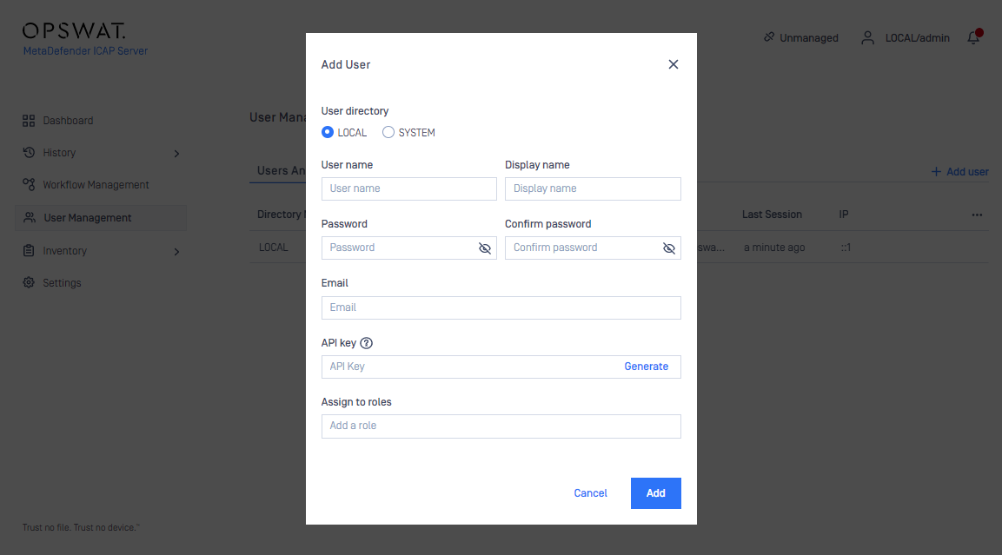Viewport: 1002px width, 555px height.
Task: Click the Inventory clipboard icon
Action: pos(29,250)
